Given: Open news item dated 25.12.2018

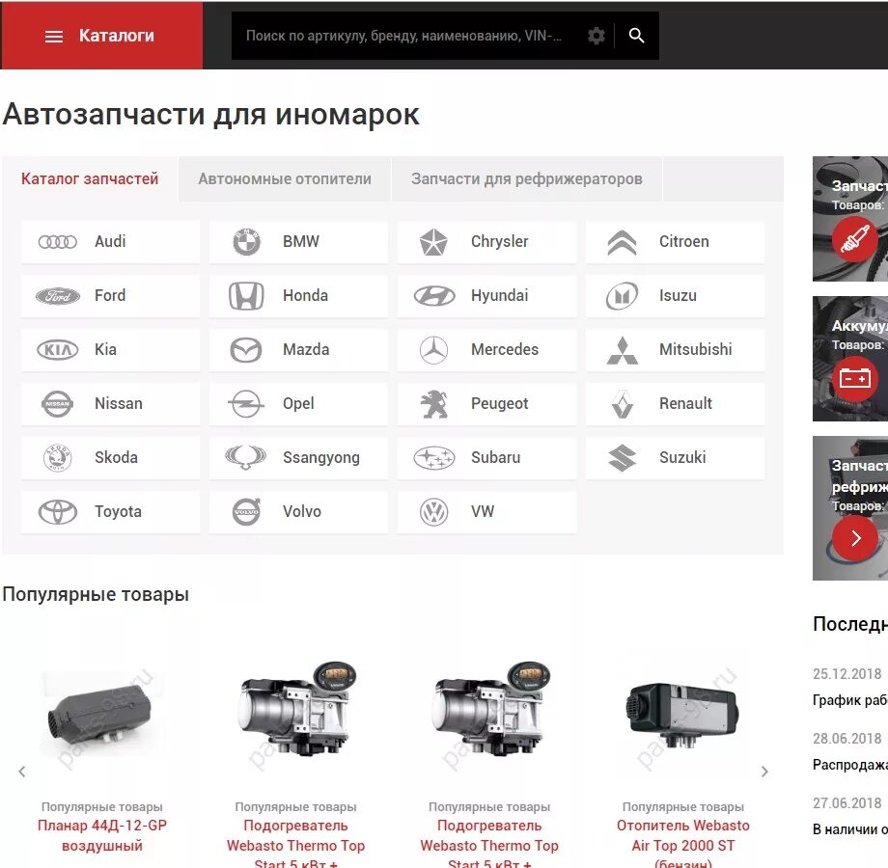Looking at the screenshot, I should coord(850,700).
